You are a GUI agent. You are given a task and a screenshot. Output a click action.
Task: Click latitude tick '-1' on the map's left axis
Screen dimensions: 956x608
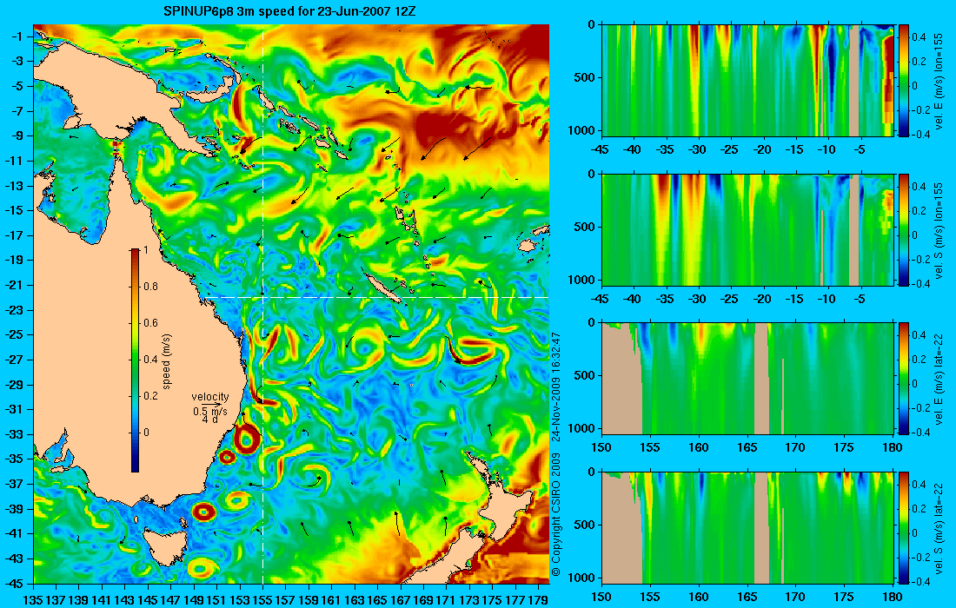coord(18,36)
